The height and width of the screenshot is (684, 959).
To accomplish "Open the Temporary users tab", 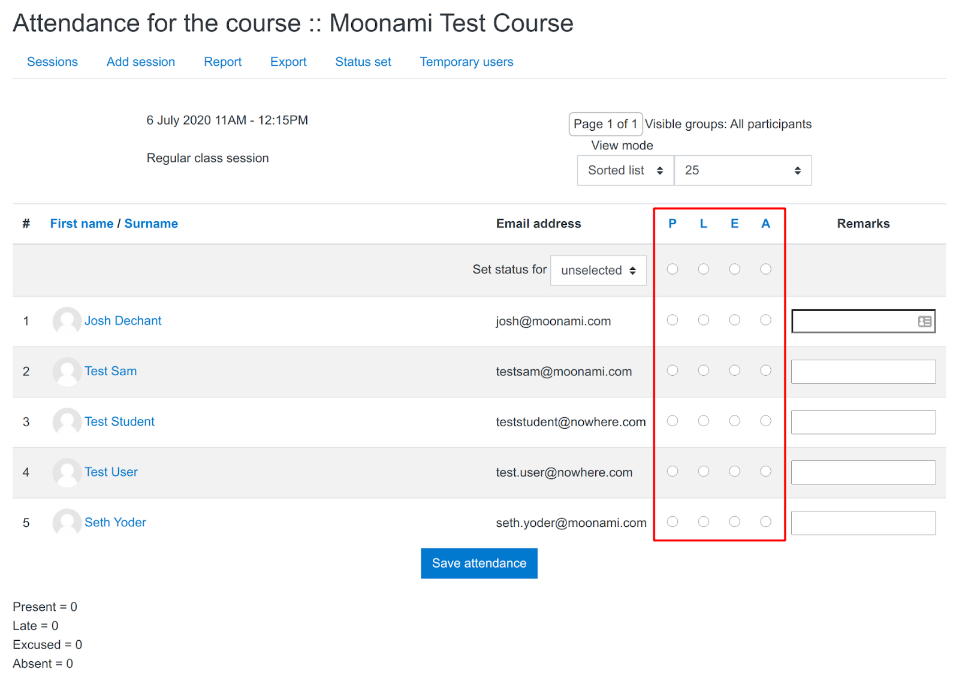I will (x=466, y=62).
